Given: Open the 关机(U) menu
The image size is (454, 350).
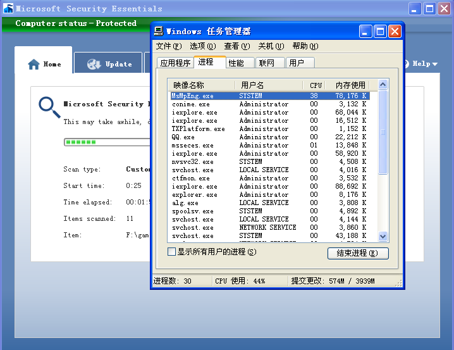Looking at the screenshot, I should pos(271,46).
